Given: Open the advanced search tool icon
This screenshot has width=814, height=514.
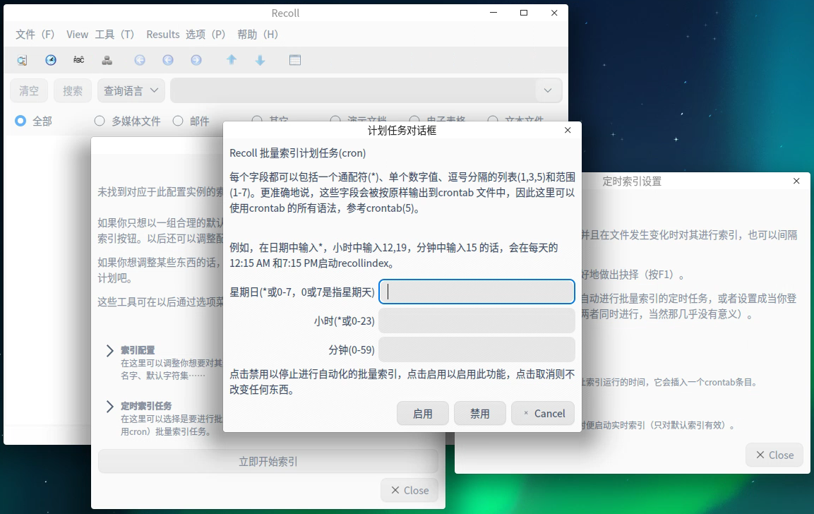Looking at the screenshot, I should [x=22, y=60].
